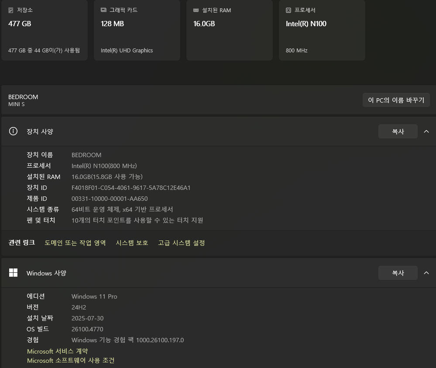Click the 장치 ID label

[37, 188]
